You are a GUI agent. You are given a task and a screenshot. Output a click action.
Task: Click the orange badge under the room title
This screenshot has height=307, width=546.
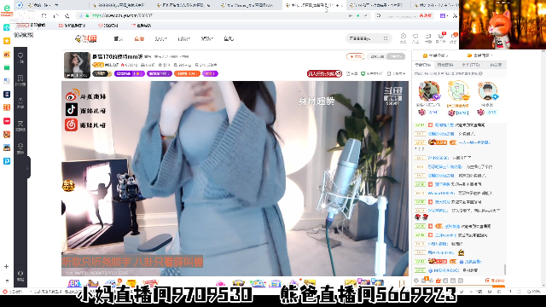[x=187, y=73]
